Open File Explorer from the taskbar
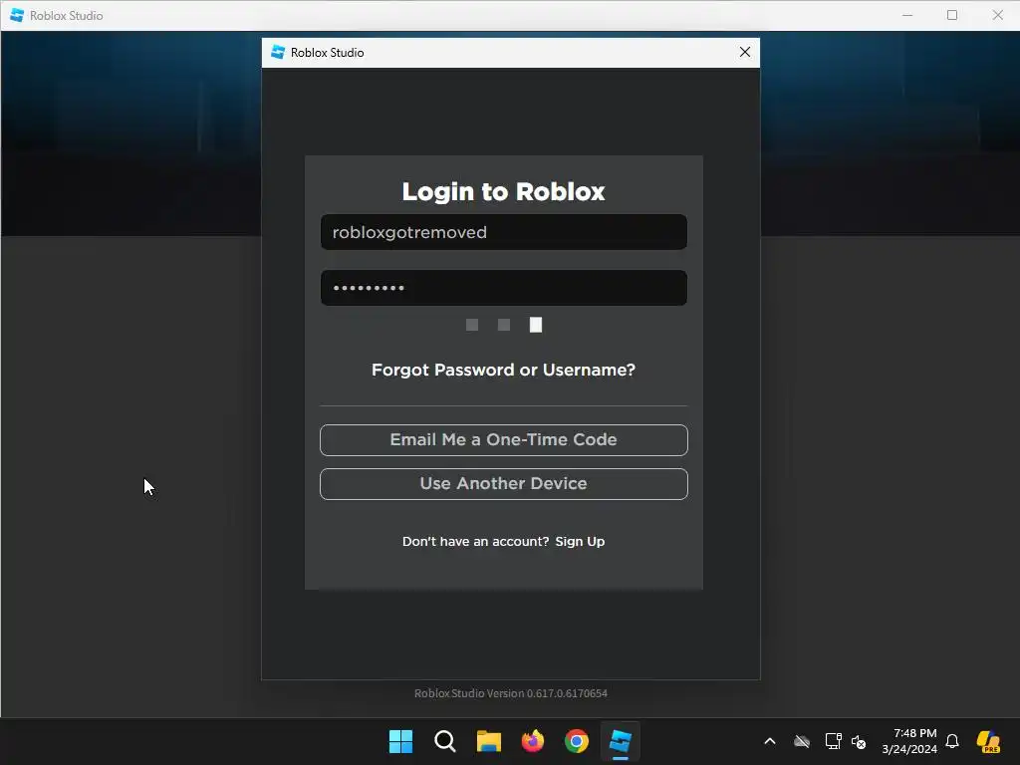The height and width of the screenshot is (765, 1020). click(x=488, y=741)
